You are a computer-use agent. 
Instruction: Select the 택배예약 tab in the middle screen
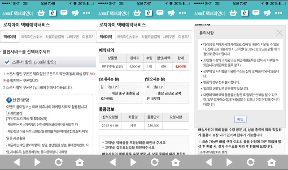(106, 37)
